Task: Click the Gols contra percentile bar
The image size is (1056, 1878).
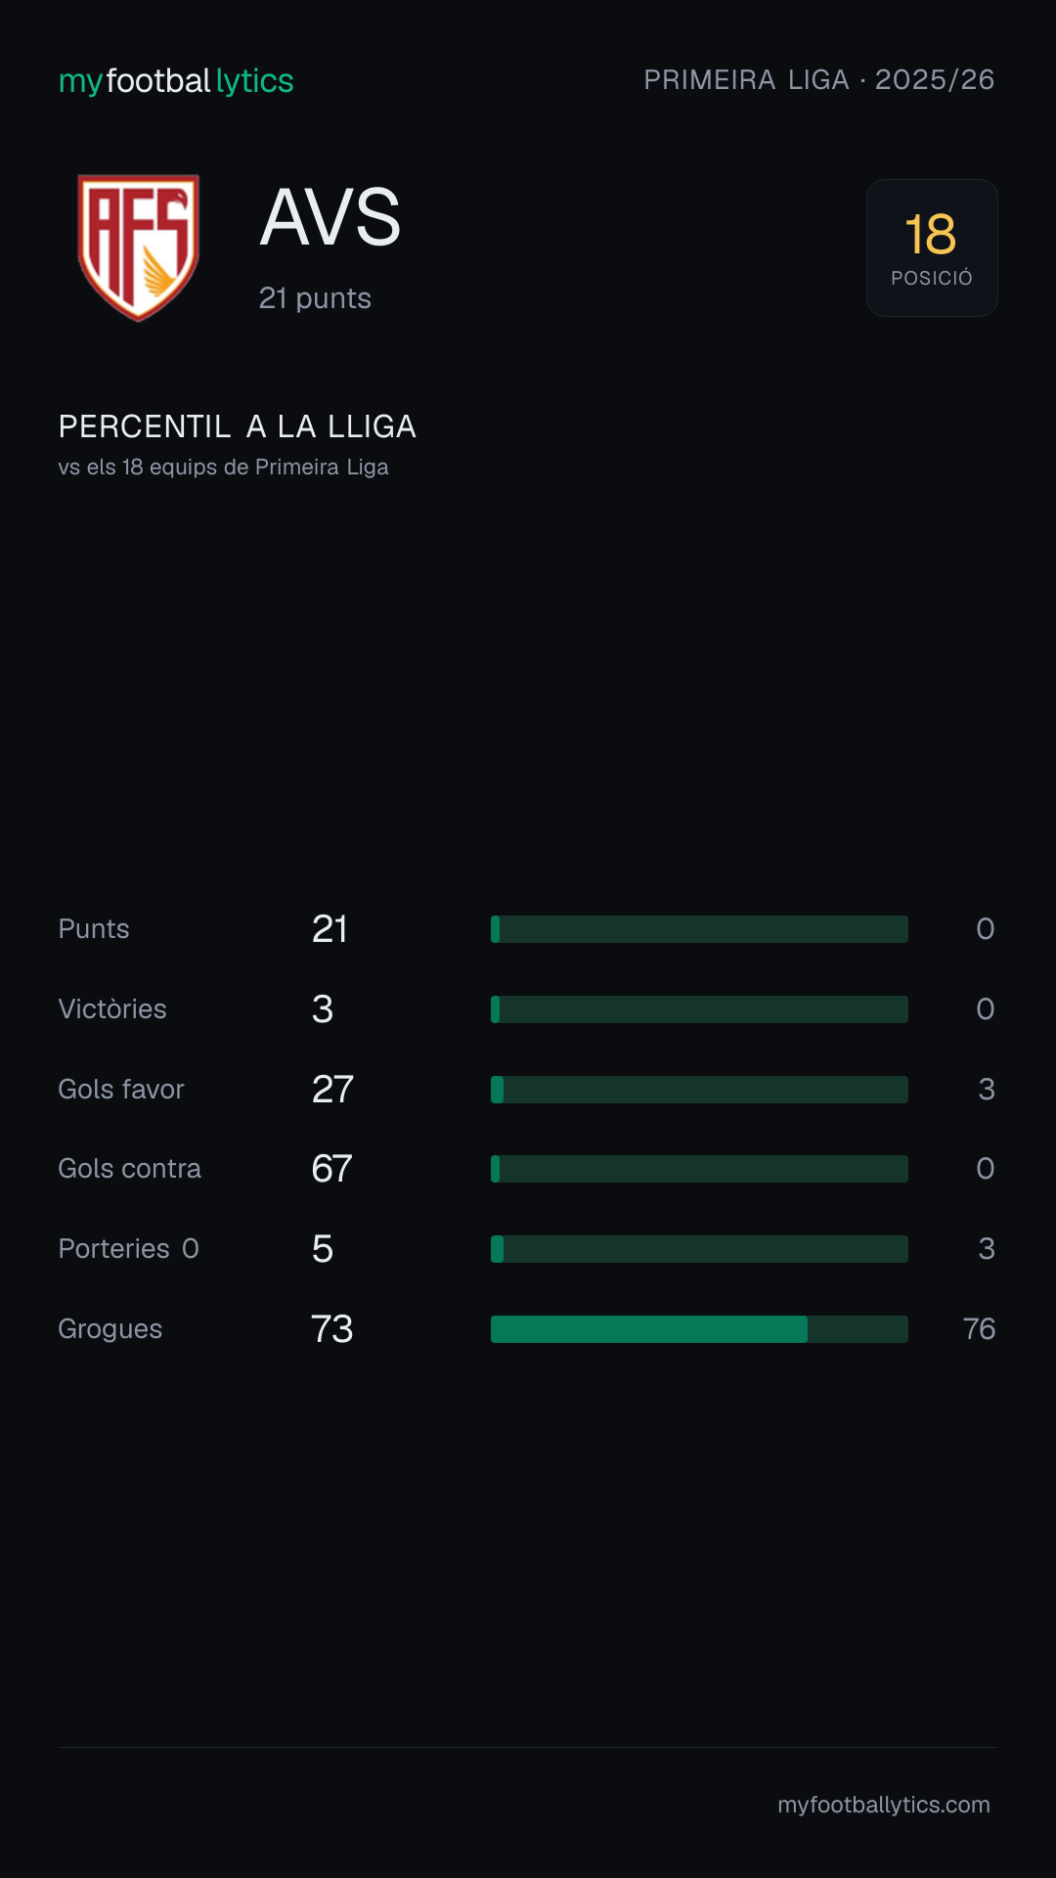Action: (x=699, y=1169)
